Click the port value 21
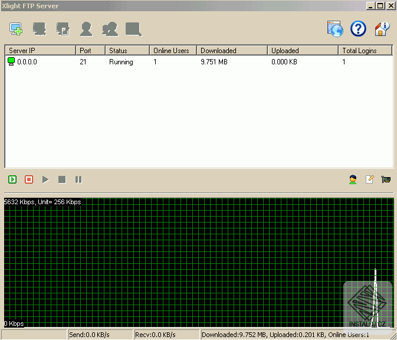397x340 pixels. coord(83,62)
